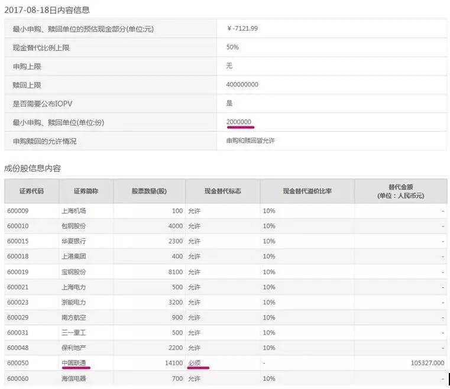The image size is (450, 389).
Task: Select the ¥-7121.99 estimated cash value
Action: point(242,28)
